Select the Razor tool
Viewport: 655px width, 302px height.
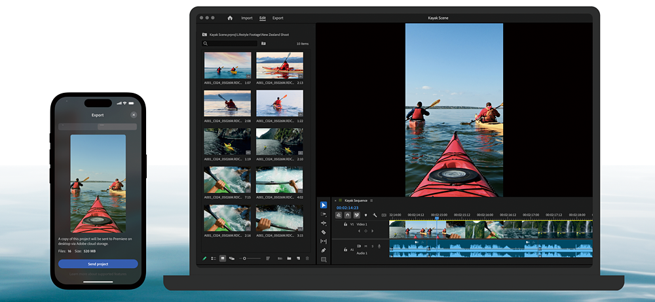(324, 232)
